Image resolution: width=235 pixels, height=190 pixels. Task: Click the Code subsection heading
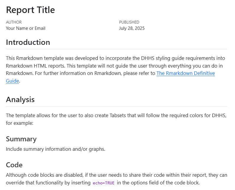pyautogui.click(x=14, y=165)
